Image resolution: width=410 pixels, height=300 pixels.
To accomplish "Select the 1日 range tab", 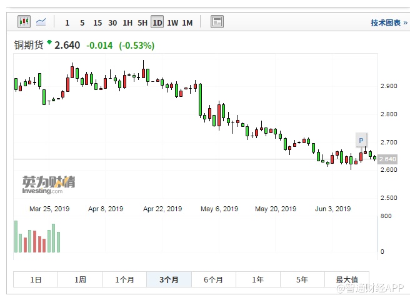I will (x=36, y=279).
